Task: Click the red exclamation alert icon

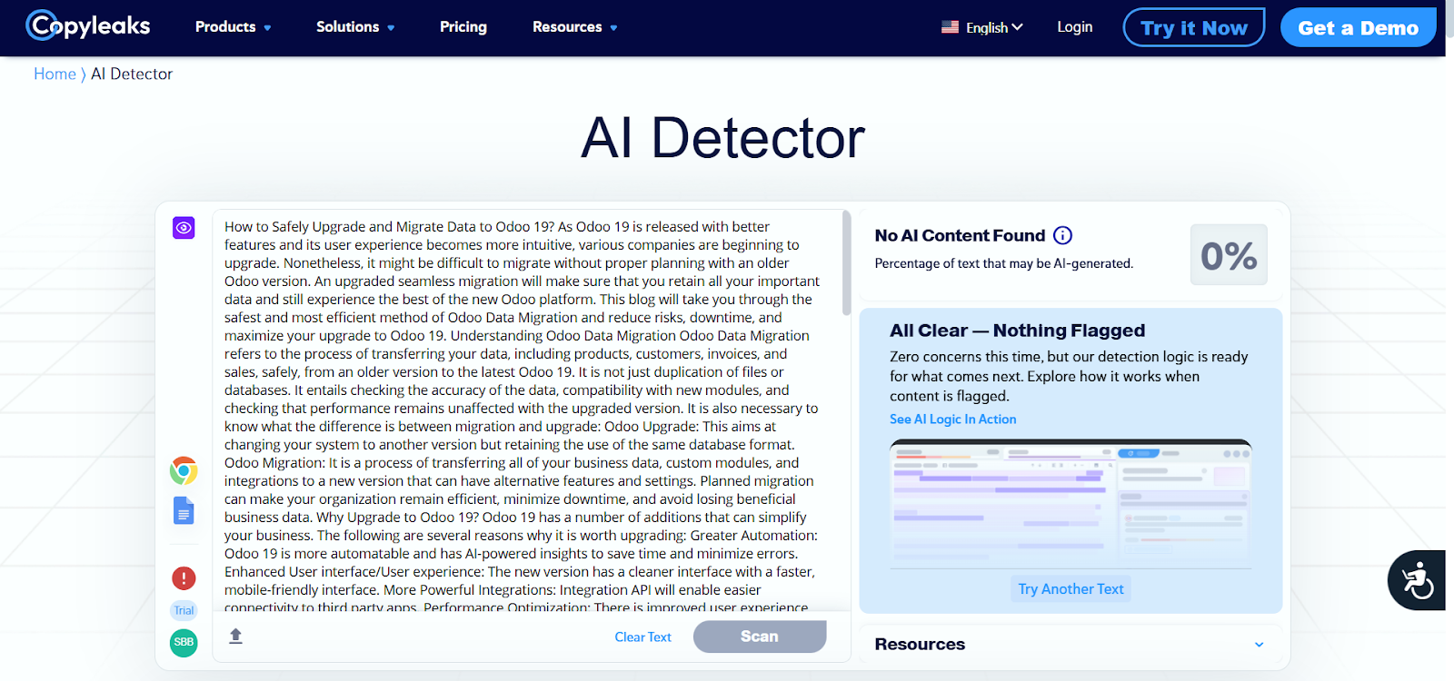Action: (184, 577)
